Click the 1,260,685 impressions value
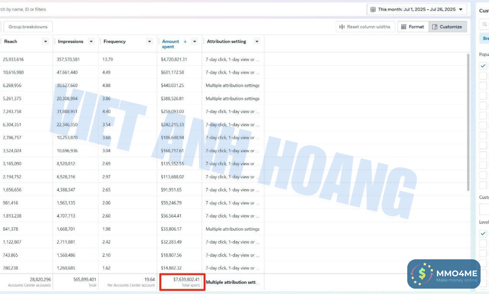Viewport: 489px width, 294px height. point(66,268)
